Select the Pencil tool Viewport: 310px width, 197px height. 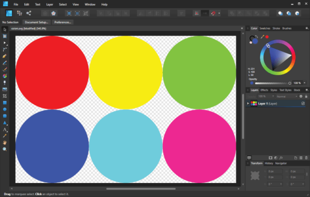coord(5,63)
